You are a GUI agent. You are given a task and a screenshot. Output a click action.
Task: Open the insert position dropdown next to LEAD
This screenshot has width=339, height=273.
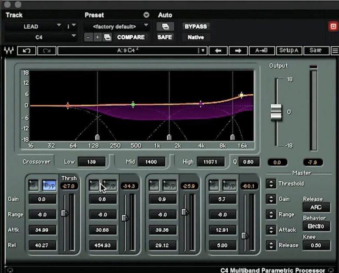[71, 27]
